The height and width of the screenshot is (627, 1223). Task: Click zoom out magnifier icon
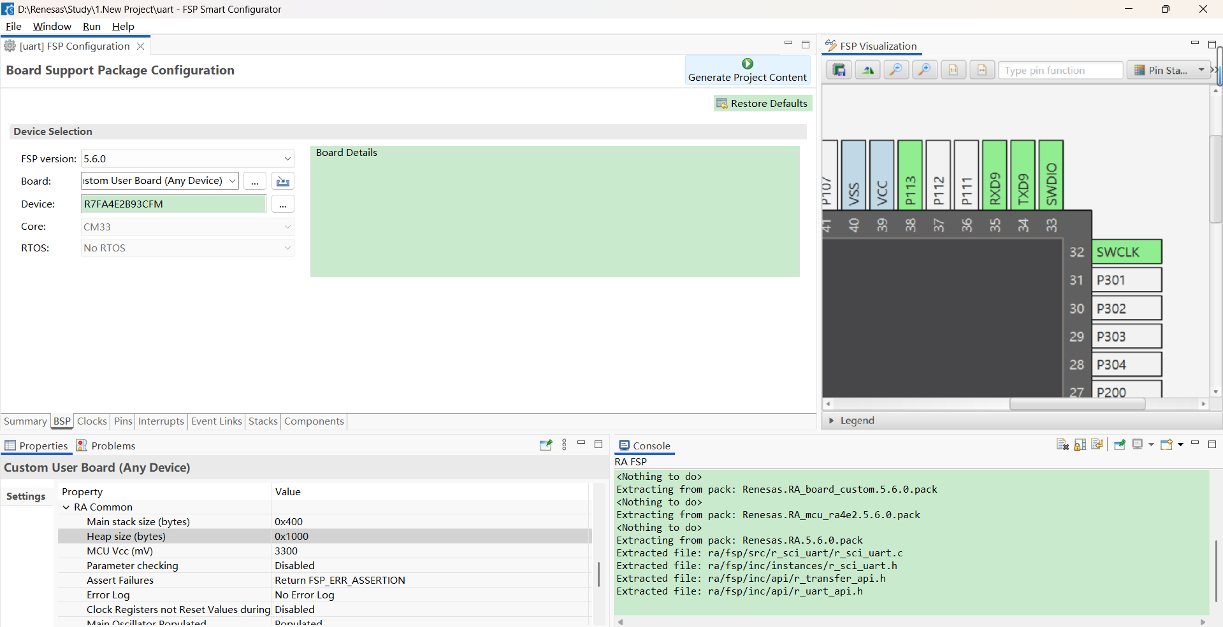[x=896, y=70]
